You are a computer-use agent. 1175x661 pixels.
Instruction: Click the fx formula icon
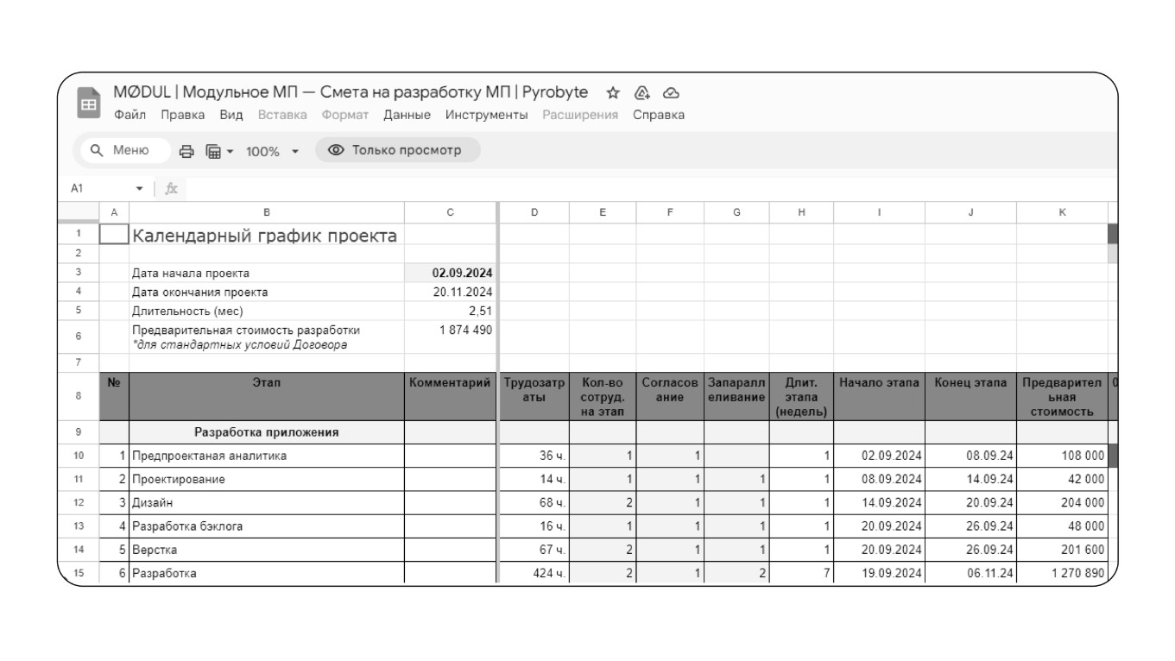171,188
